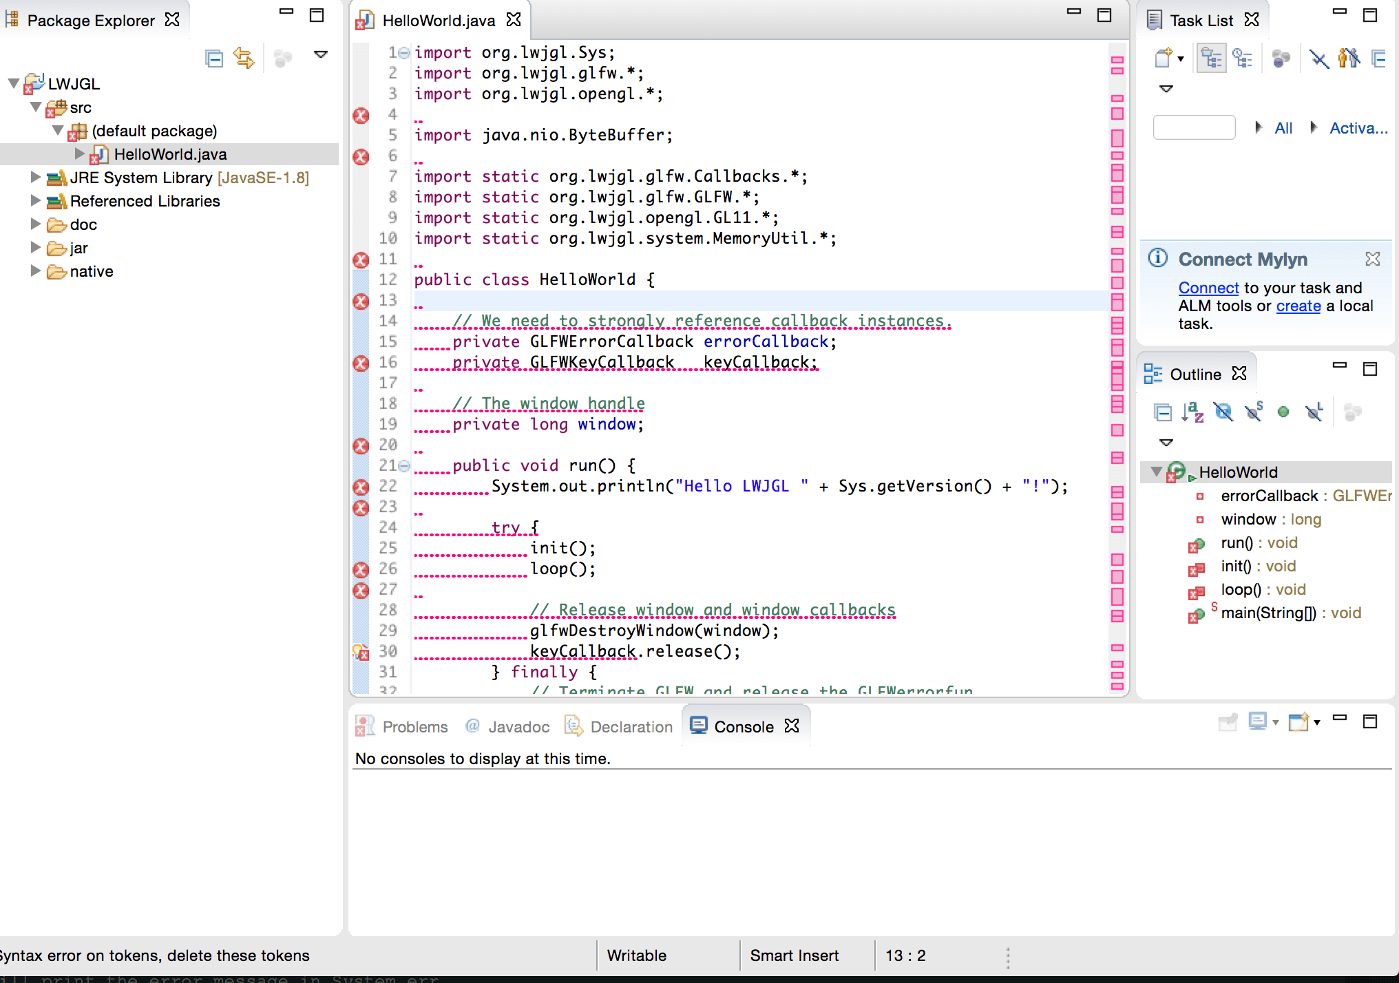Click error marker on line 22 gutter
Viewport: 1399px width, 983px height.
361,487
